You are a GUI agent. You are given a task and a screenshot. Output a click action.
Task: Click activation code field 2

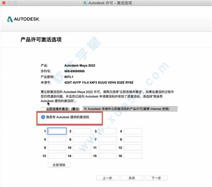point(82,131)
